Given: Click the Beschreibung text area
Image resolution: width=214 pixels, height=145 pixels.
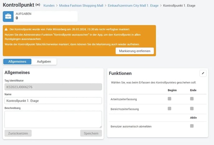Looking at the screenshot, I should 53,120.
